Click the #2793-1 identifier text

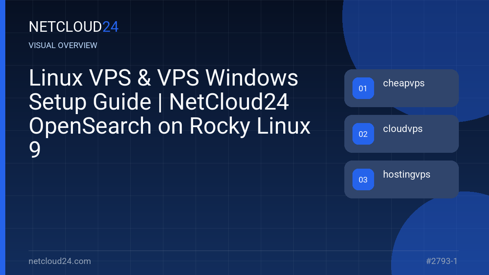coord(442,261)
